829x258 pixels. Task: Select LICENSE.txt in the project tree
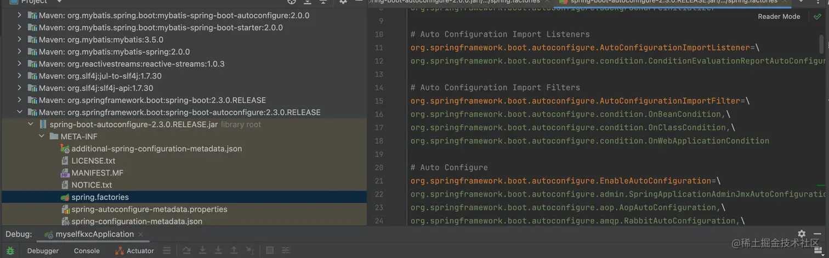click(x=93, y=160)
